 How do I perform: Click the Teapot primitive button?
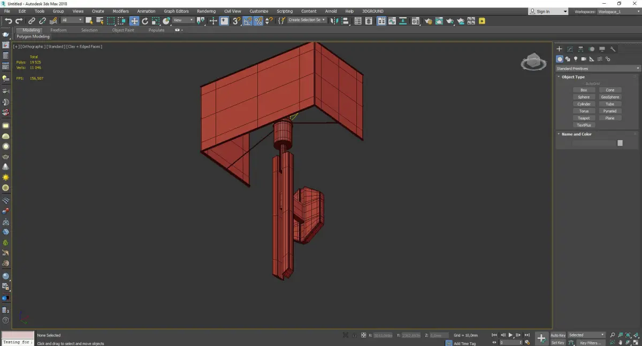point(584,118)
